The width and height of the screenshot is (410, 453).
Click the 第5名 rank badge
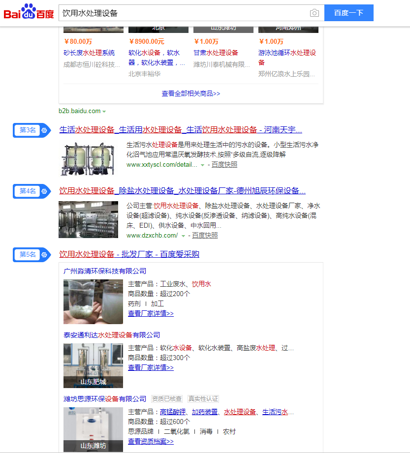click(x=32, y=255)
